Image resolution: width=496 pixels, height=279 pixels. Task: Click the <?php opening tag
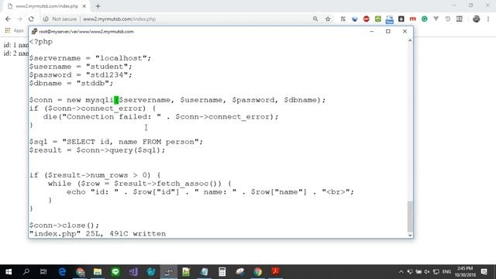pyautogui.click(x=41, y=42)
